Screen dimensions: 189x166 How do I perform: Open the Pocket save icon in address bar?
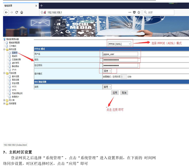134,12
